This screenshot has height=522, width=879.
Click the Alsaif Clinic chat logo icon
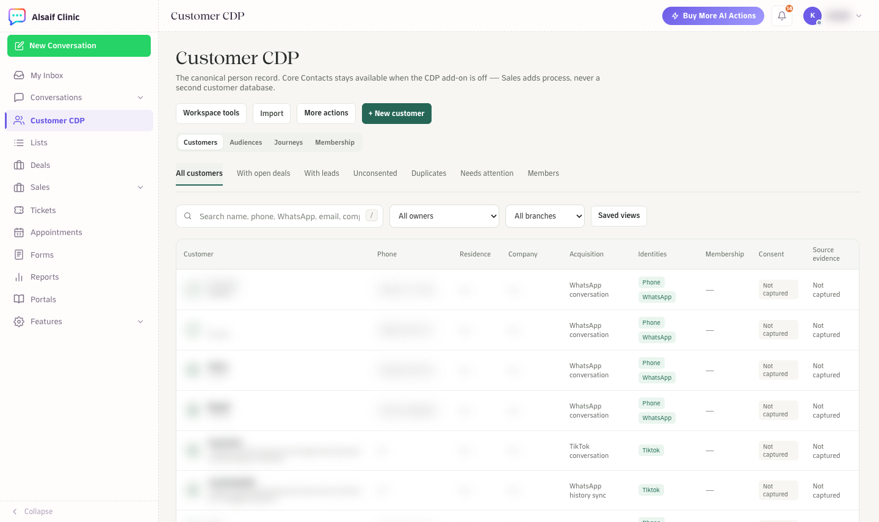(x=17, y=16)
